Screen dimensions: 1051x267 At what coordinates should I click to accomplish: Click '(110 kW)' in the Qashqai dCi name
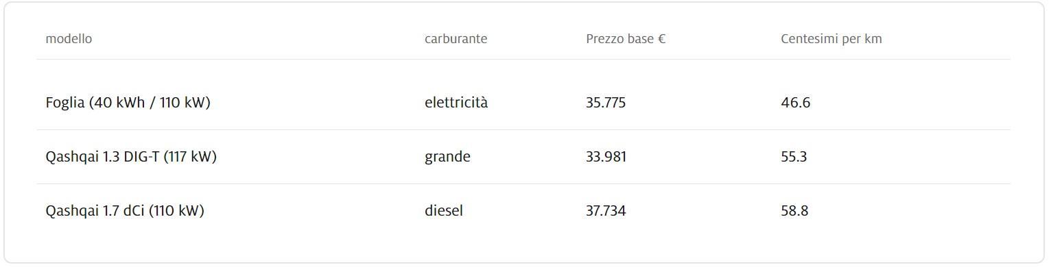(176, 211)
